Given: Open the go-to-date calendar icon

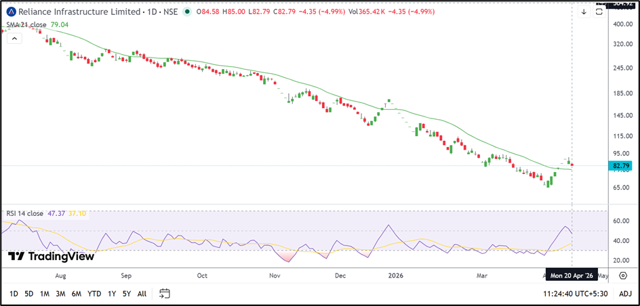Looking at the screenshot, I should pos(164,293).
